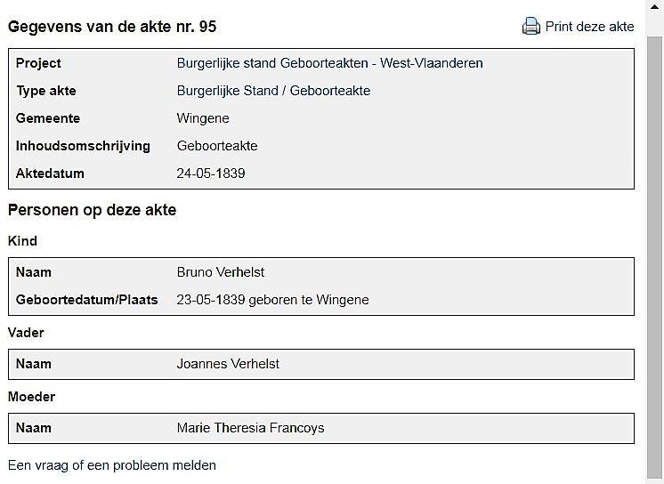Click the 'Kind' section label
The height and width of the screenshot is (484, 664).
click(22, 241)
